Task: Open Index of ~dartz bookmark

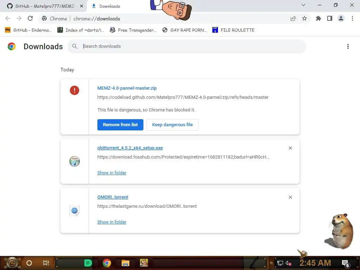Action: (x=81, y=30)
